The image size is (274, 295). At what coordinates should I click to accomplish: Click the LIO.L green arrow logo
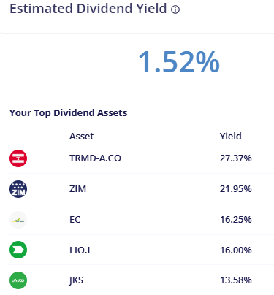(18, 250)
